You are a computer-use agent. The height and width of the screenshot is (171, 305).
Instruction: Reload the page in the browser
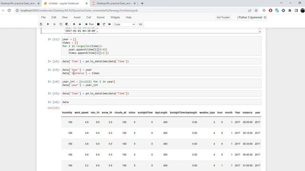(x=9, y=10)
